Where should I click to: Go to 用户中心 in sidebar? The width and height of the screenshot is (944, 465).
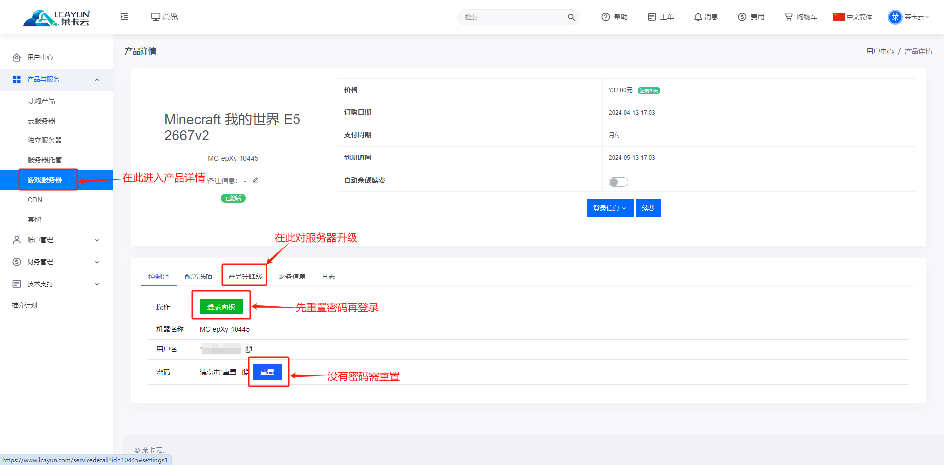pos(40,57)
